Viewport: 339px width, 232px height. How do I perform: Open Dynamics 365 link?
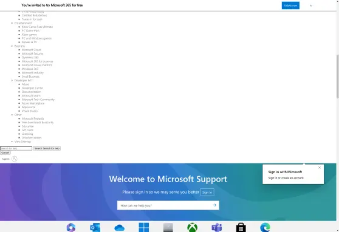coord(30,58)
